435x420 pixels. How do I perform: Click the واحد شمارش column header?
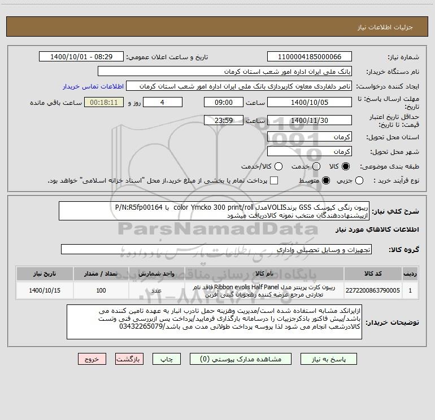[156, 273]
